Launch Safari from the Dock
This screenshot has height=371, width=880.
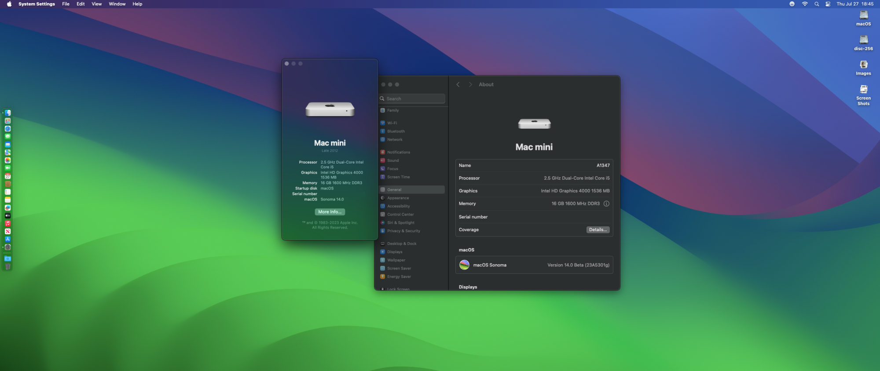click(x=7, y=129)
